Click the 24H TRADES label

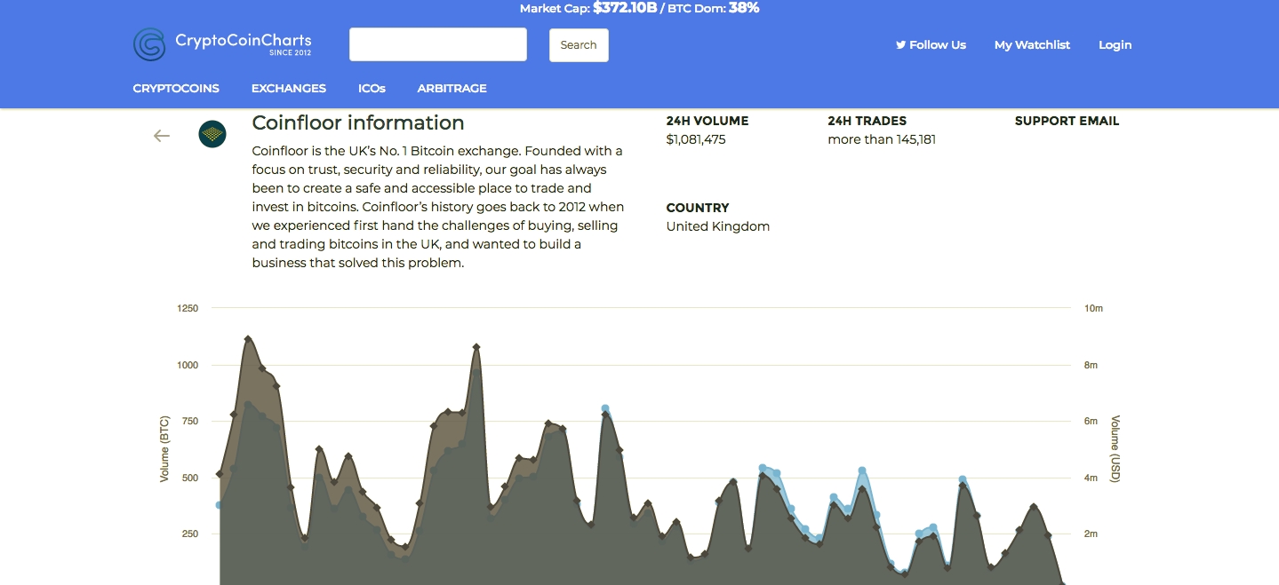[x=867, y=121]
